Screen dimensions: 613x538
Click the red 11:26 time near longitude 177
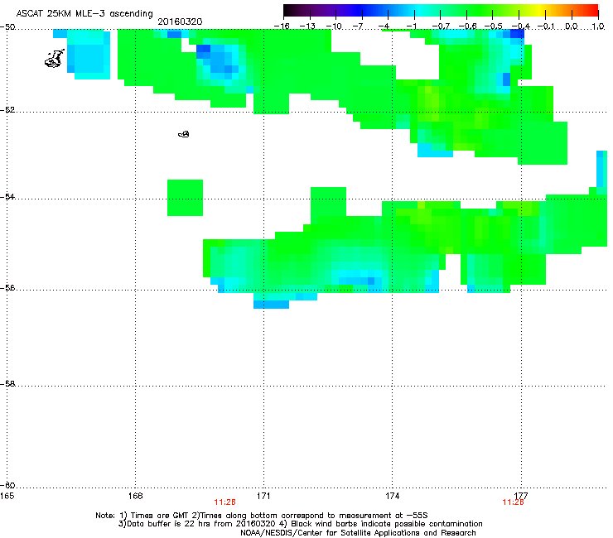click(x=513, y=502)
